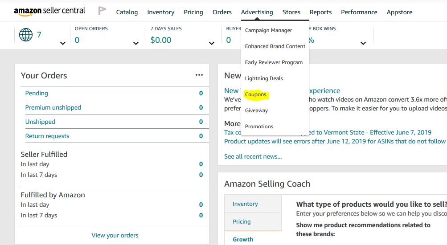
Task: Click the globe marketplaces icon
Action: [x=26, y=35]
